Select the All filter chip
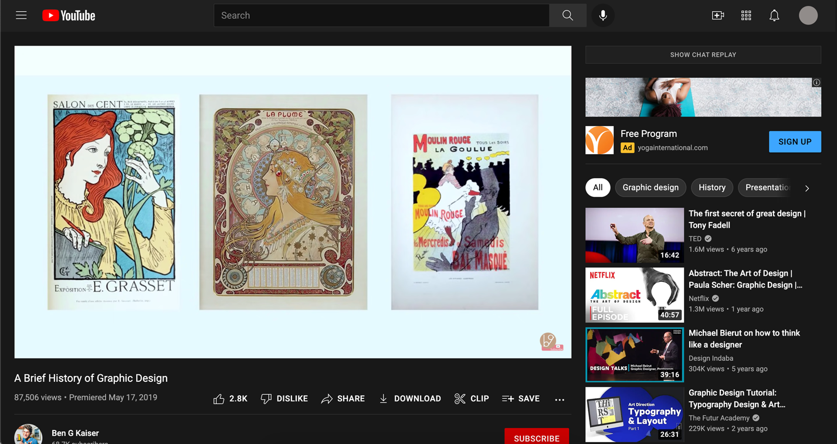 pos(598,187)
